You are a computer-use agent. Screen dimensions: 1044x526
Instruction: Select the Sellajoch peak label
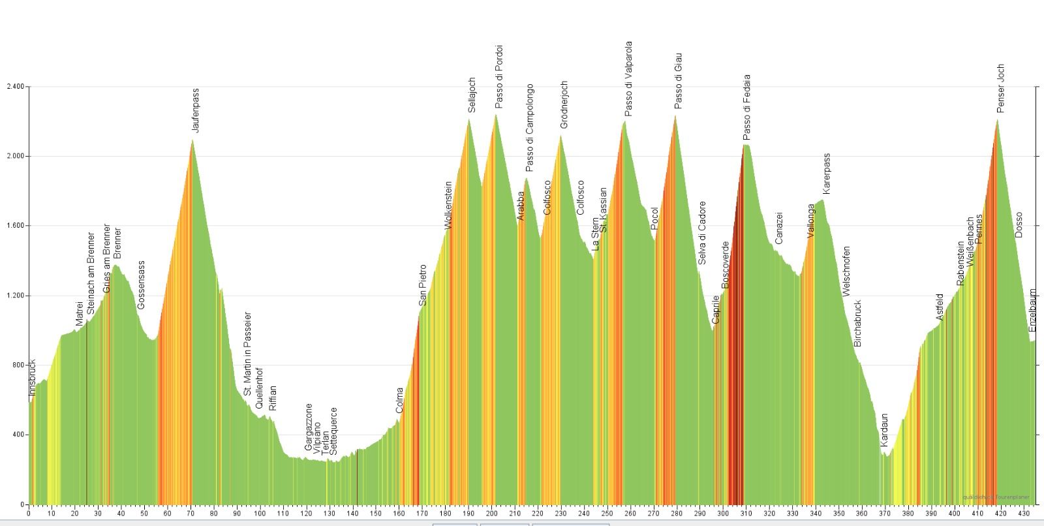[472, 95]
